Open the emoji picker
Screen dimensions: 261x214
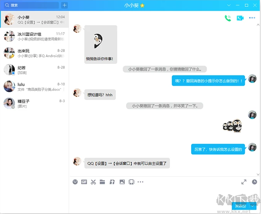(75, 182)
